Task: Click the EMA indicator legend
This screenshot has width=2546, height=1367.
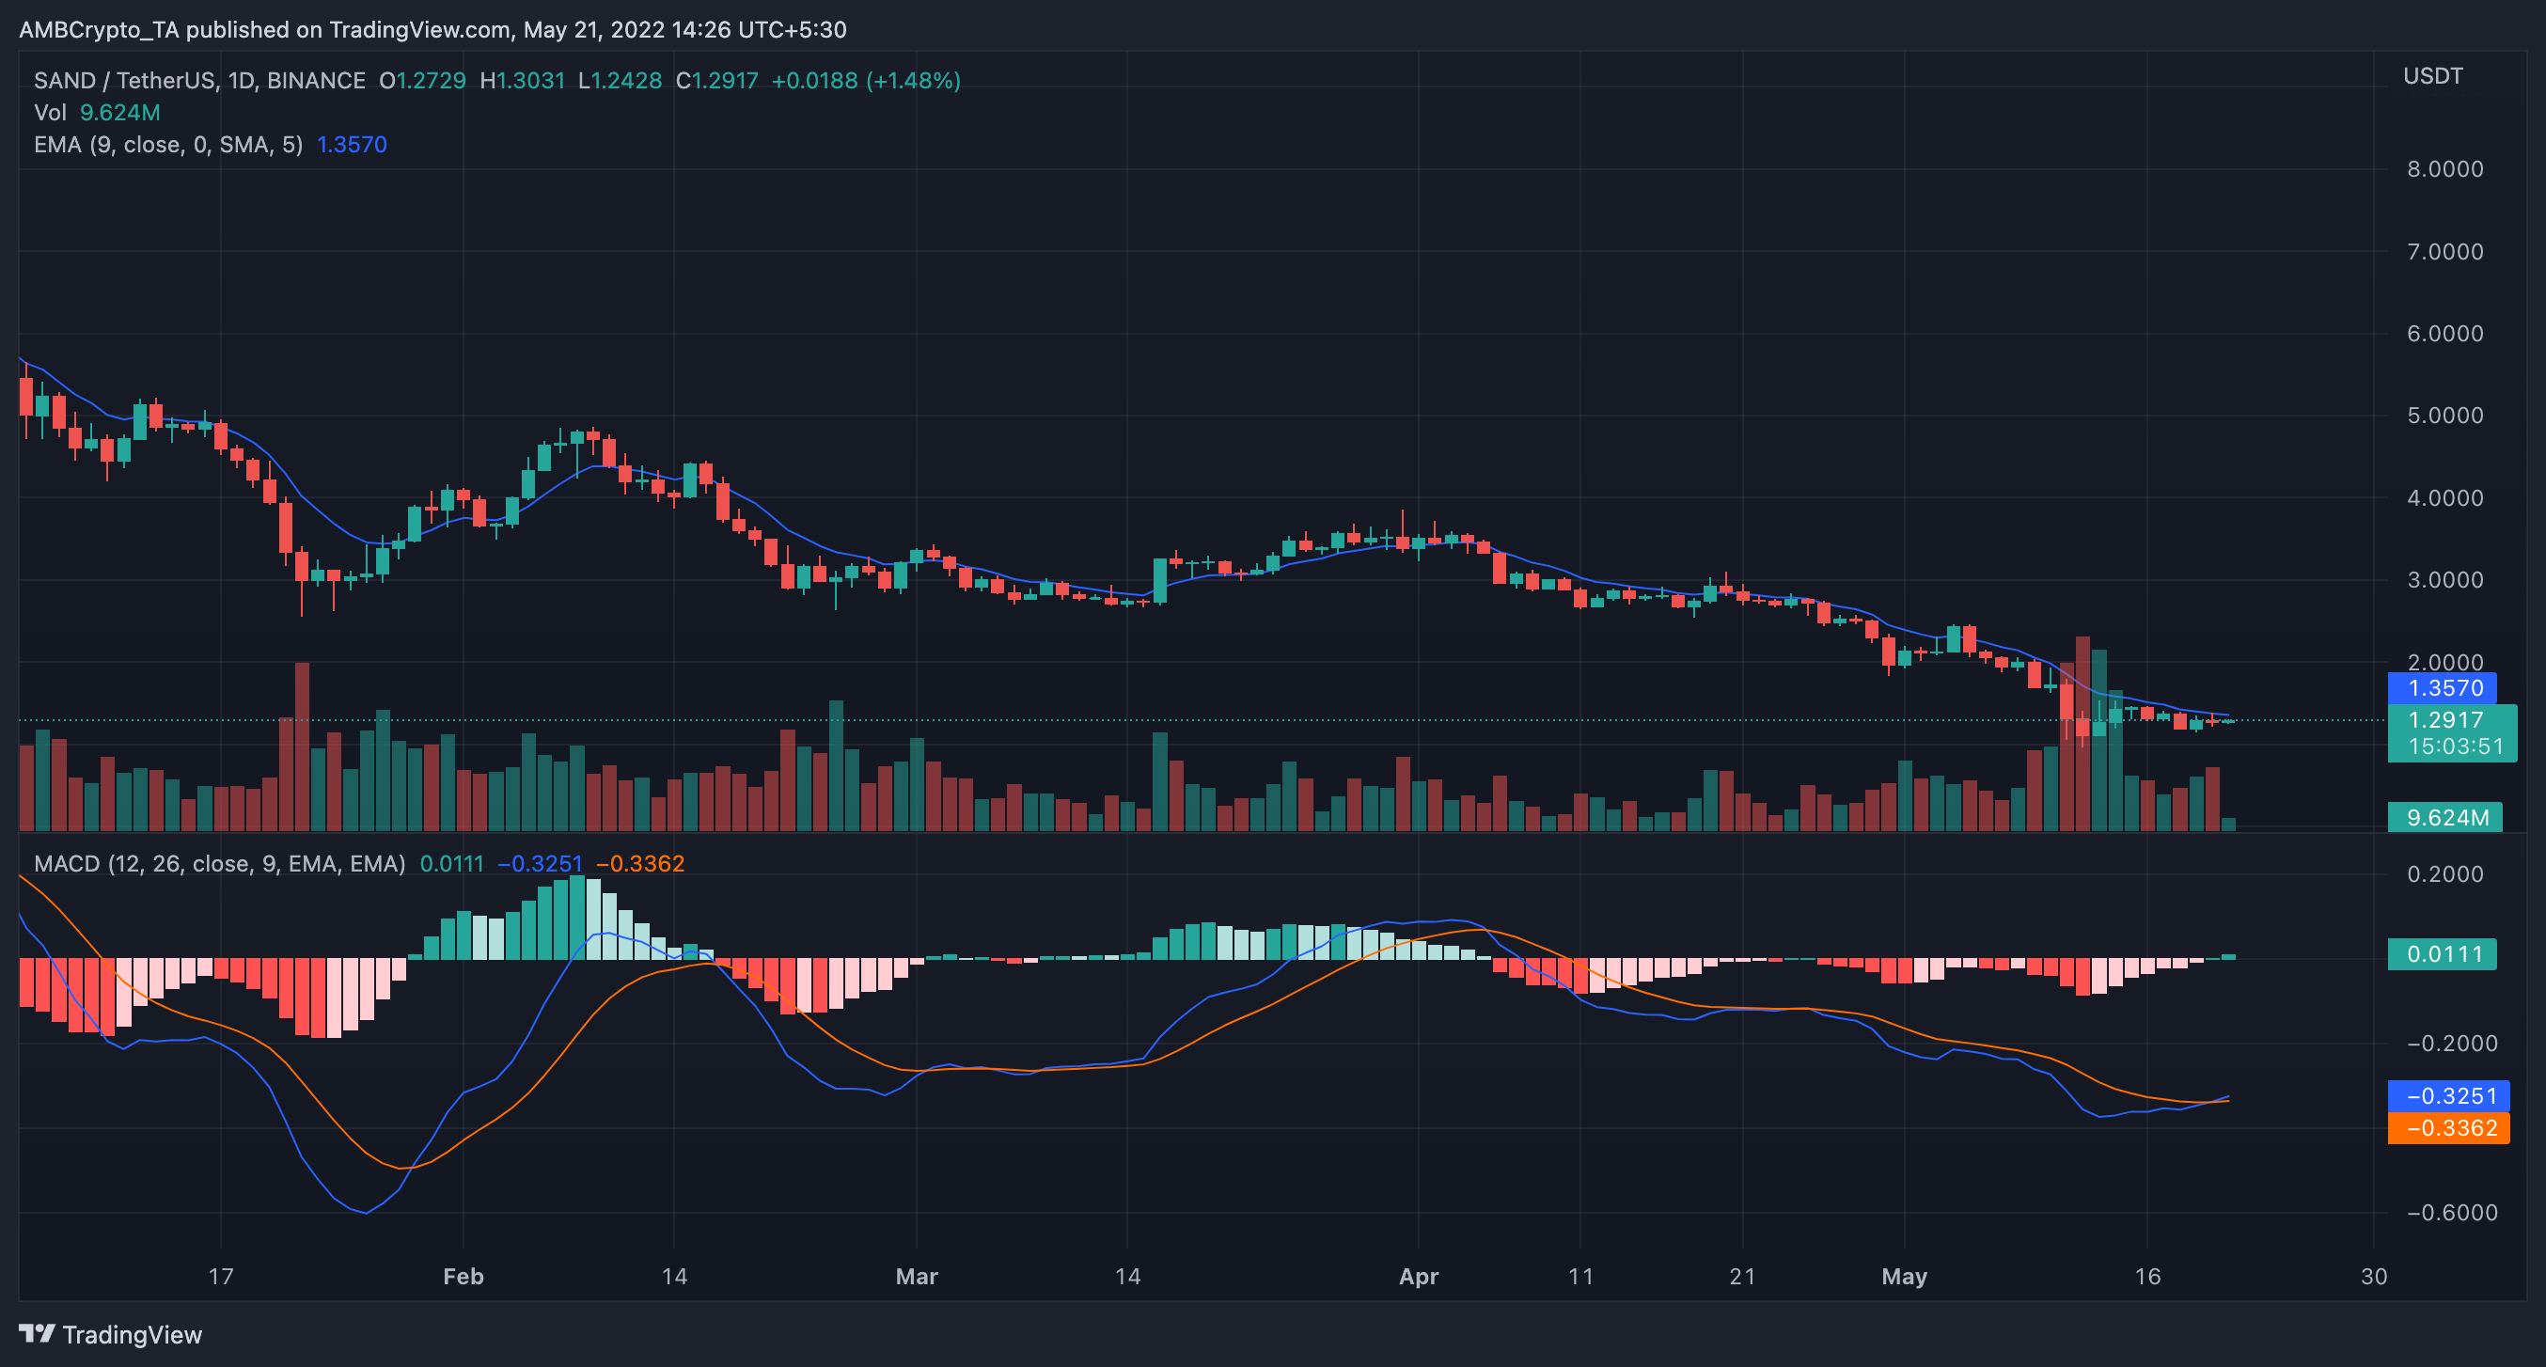Action: tap(168, 146)
